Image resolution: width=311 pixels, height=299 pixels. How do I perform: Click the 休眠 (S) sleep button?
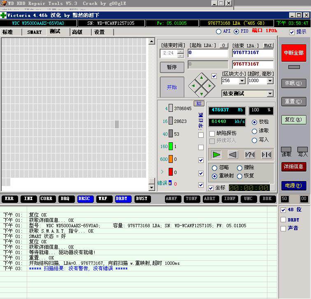pos(294,83)
